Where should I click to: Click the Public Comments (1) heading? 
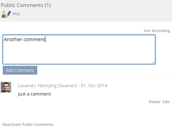(26, 5)
